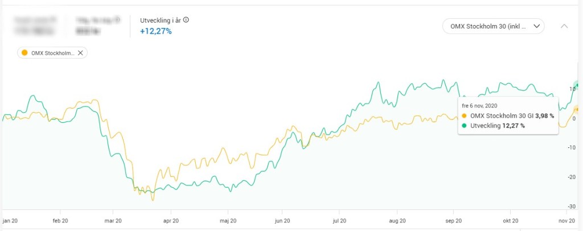Click the yellow dot on the OMX chip
The width and height of the screenshot is (583, 231).
click(x=24, y=53)
